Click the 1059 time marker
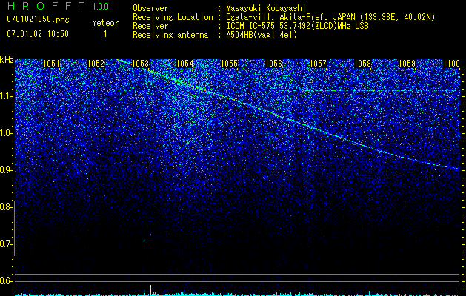 pyautogui.click(x=407, y=64)
